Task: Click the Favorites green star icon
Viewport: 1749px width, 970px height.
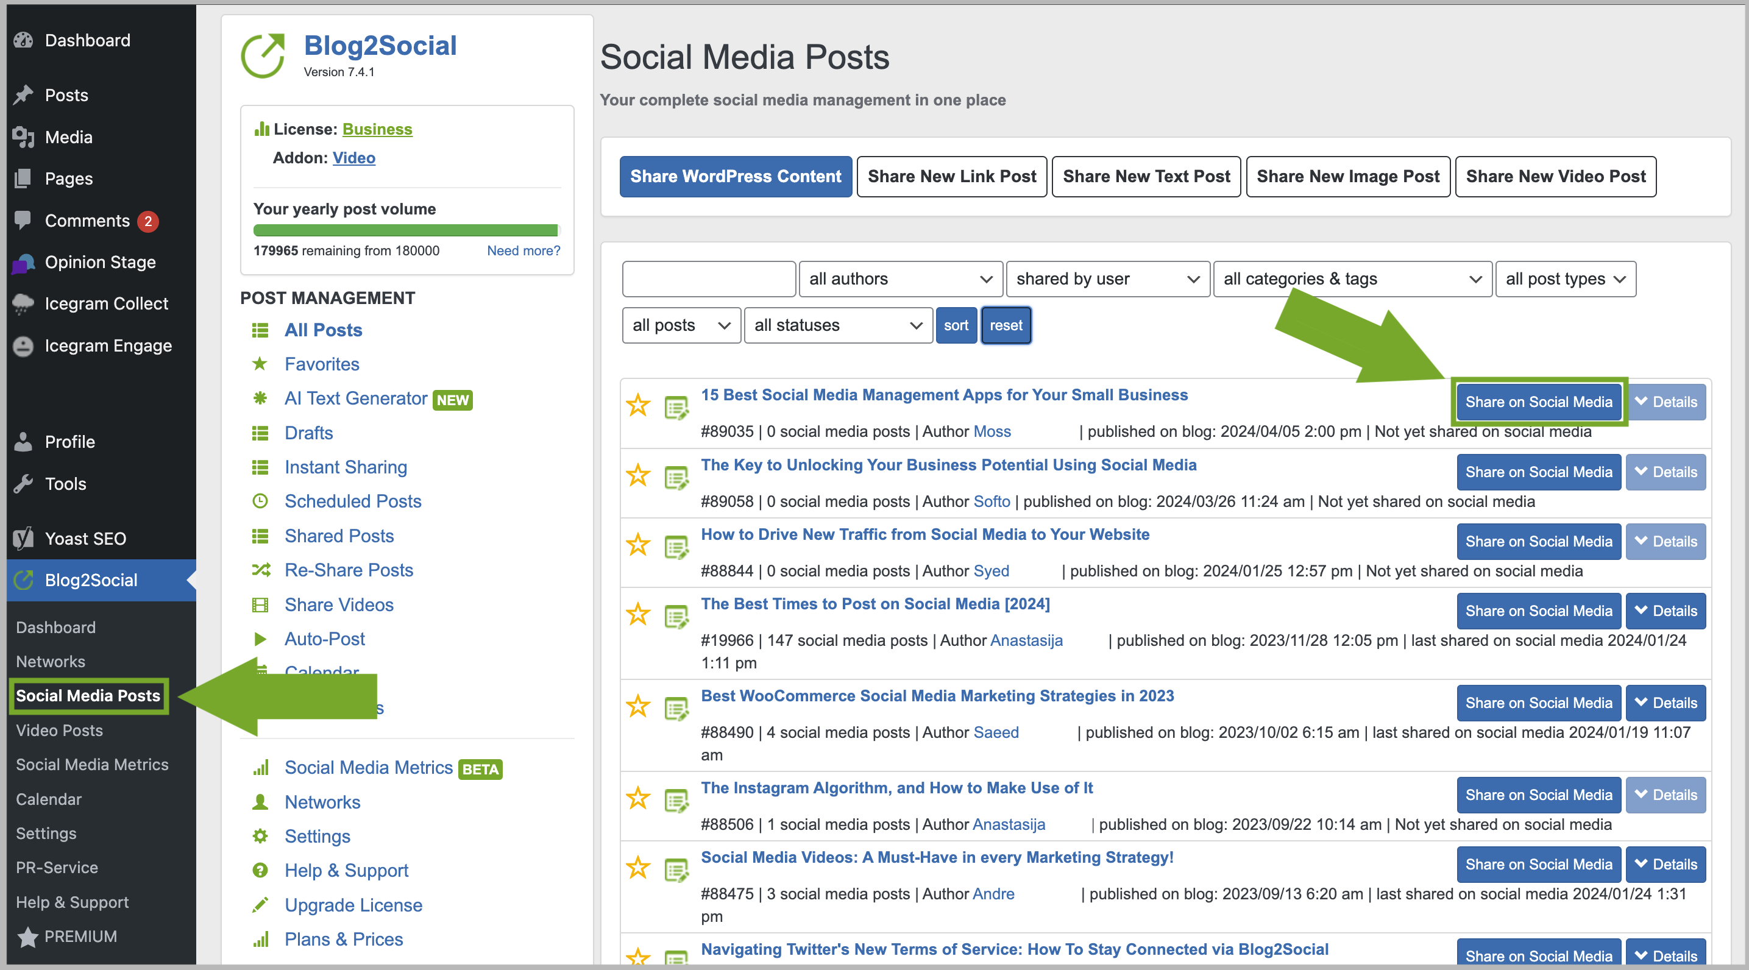Action: coord(260,364)
